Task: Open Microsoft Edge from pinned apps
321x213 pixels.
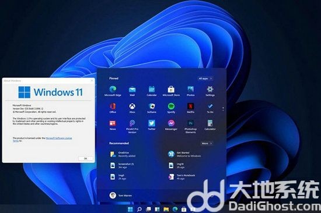Action: 113,91
